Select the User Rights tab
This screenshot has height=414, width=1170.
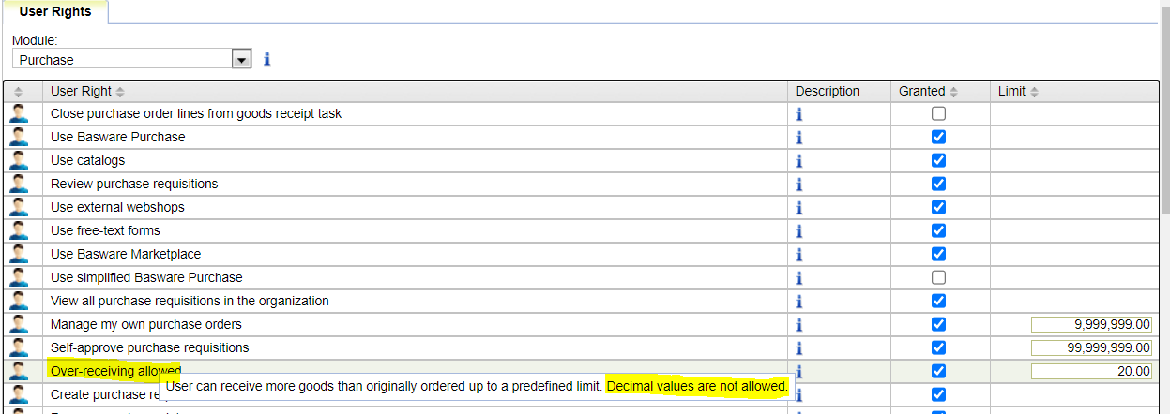55,11
